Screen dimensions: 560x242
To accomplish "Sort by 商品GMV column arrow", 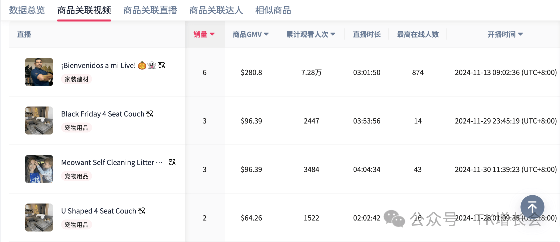I will click(x=266, y=34).
